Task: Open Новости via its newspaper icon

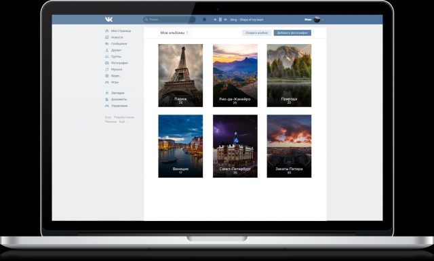Action: click(x=107, y=37)
